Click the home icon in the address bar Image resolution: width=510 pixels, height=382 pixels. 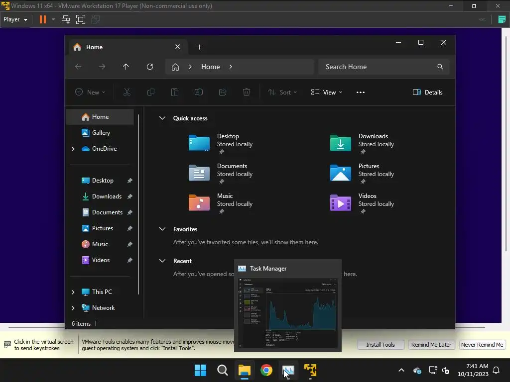175,67
